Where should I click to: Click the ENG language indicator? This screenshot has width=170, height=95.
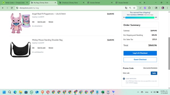[x=147, y=92]
